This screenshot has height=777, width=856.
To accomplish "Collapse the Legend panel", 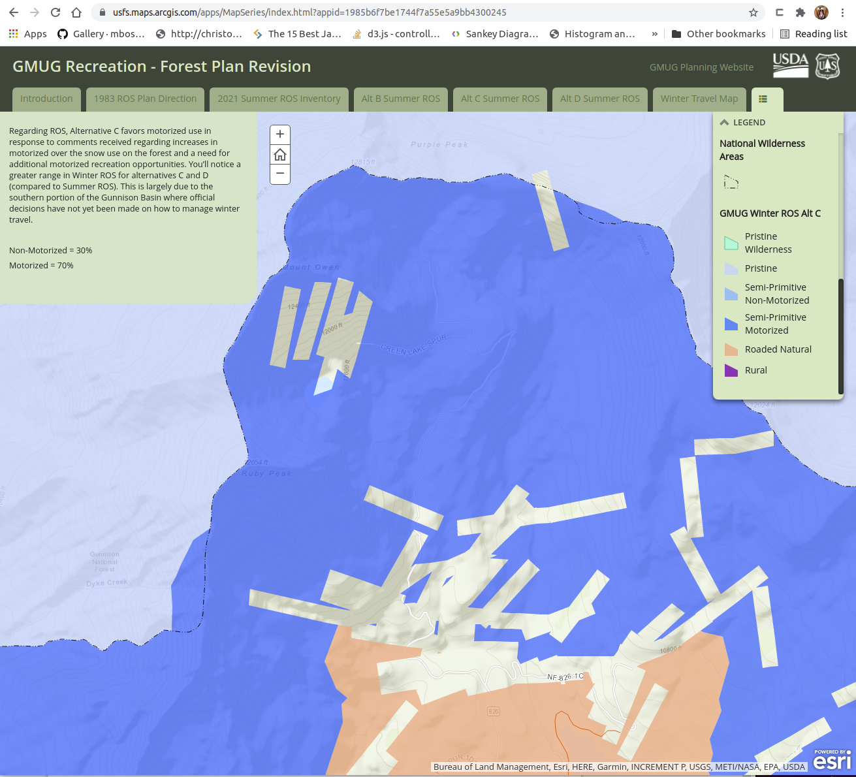I will (724, 123).
